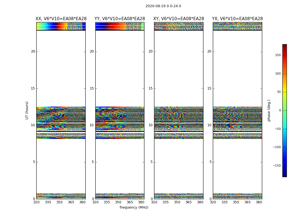Click the 380 MHz tick under XX panel

[x=82, y=202]
